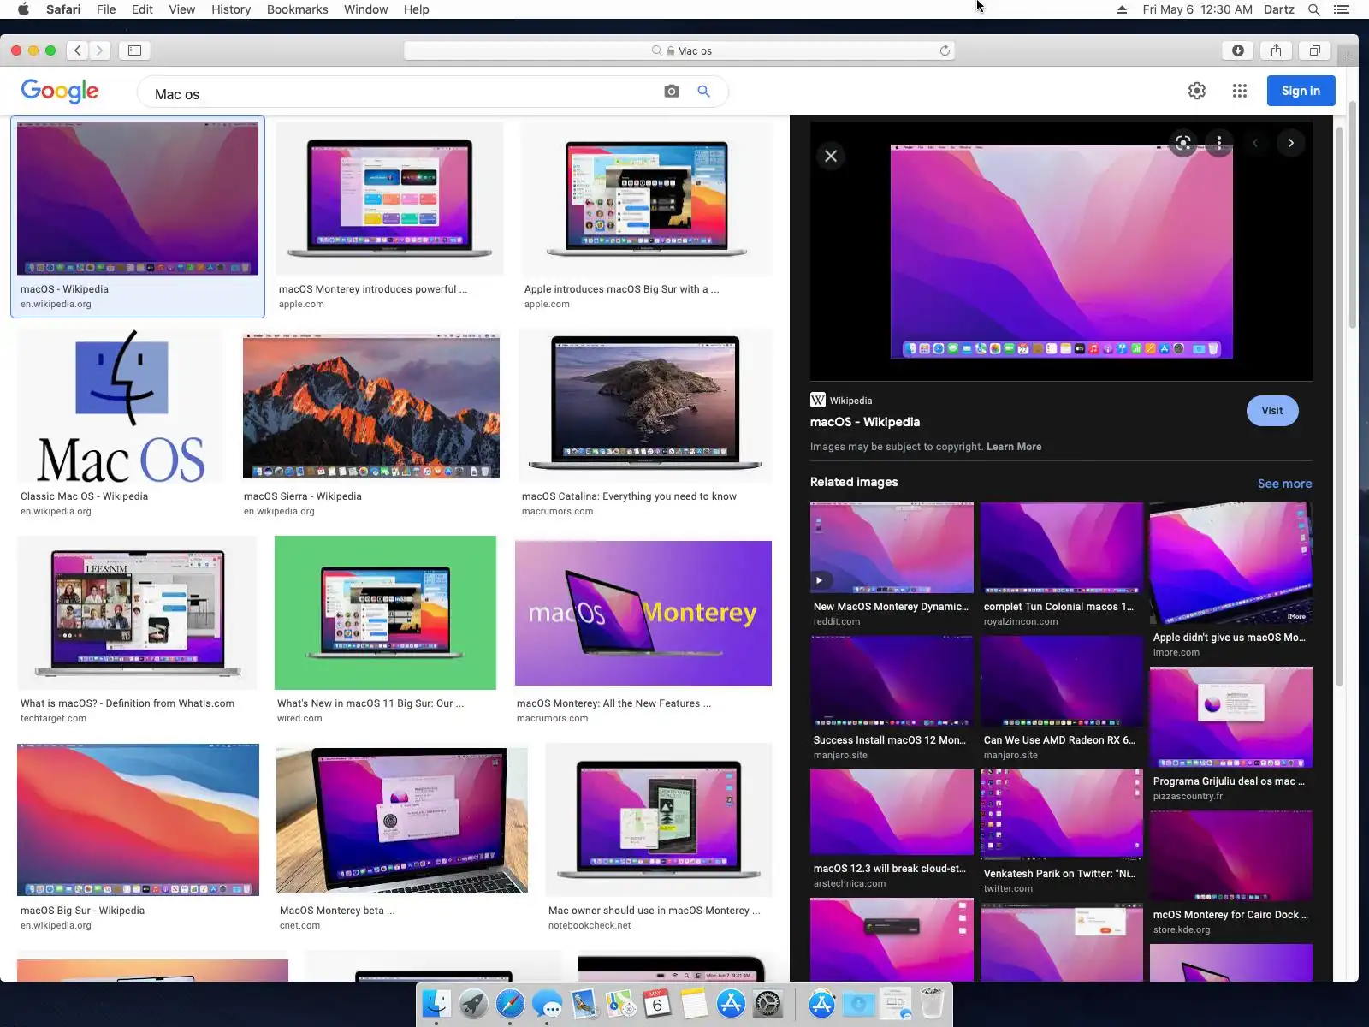The width and height of the screenshot is (1369, 1027).
Task: Open the History menu
Action: pos(231,9)
